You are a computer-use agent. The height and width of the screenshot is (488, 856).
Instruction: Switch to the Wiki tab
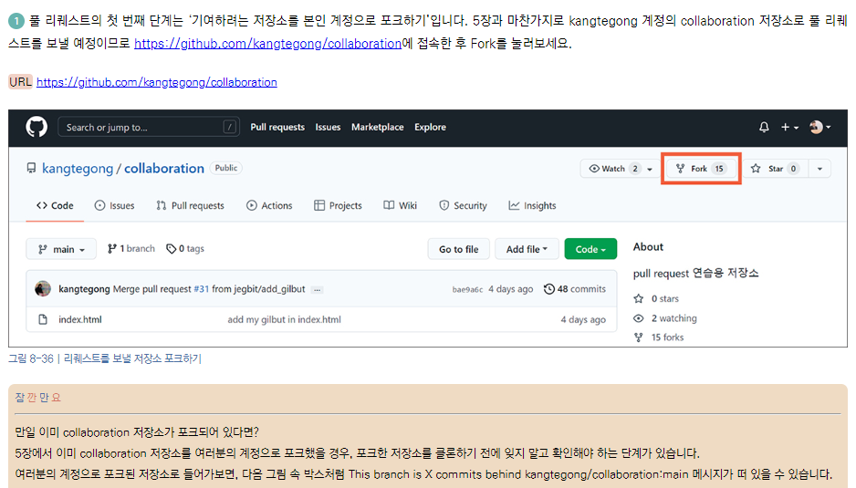tap(400, 206)
